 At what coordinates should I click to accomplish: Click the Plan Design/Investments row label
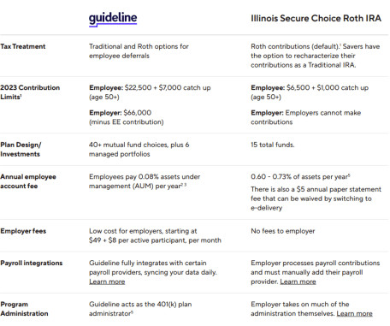pyautogui.click(x=21, y=150)
